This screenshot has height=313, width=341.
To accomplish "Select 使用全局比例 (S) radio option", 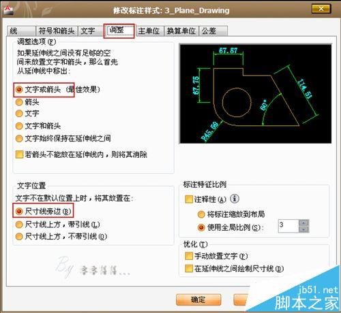I will pyautogui.click(x=201, y=227).
